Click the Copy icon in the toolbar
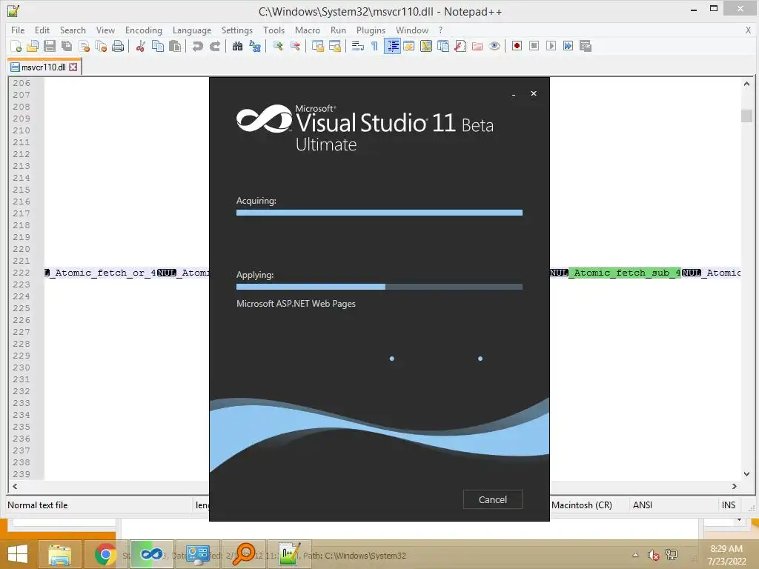The width and height of the screenshot is (759, 569). [158, 46]
